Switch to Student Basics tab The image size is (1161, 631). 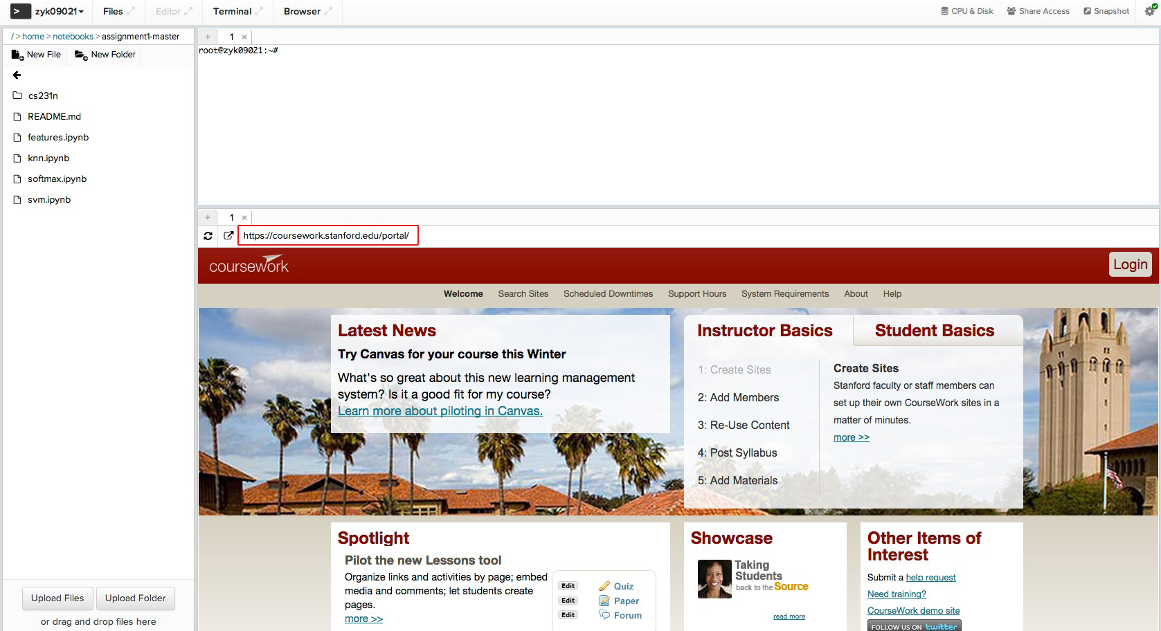[x=935, y=331]
